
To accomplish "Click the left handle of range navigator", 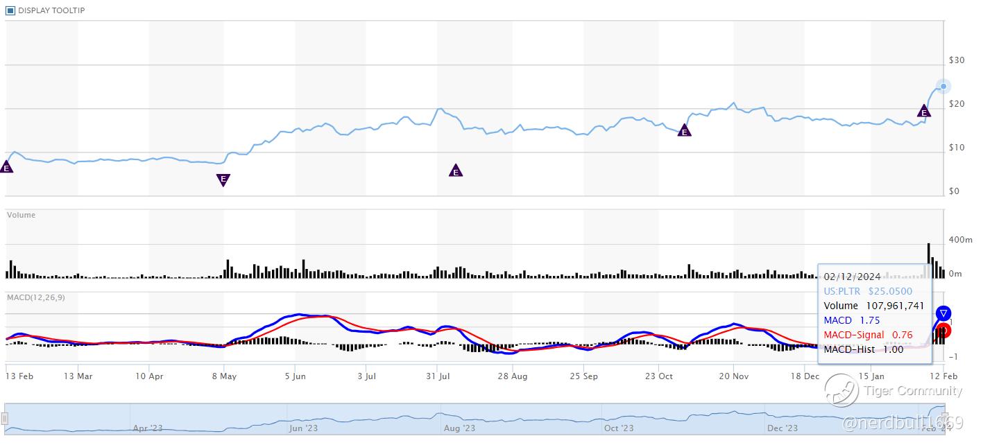I will [x=4, y=419].
